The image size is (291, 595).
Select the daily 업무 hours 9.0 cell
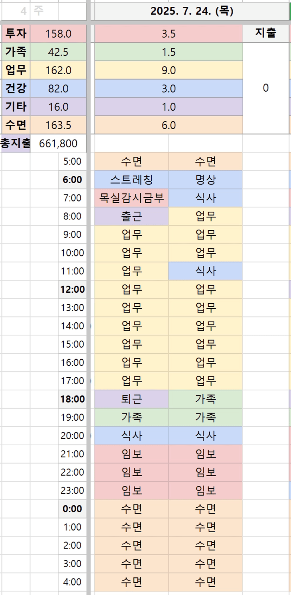click(169, 70)
